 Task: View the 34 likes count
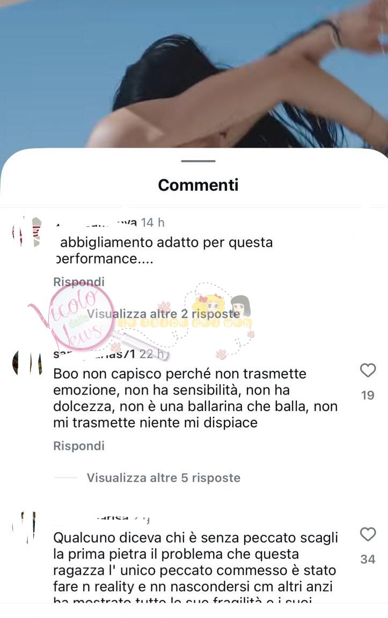368,559
